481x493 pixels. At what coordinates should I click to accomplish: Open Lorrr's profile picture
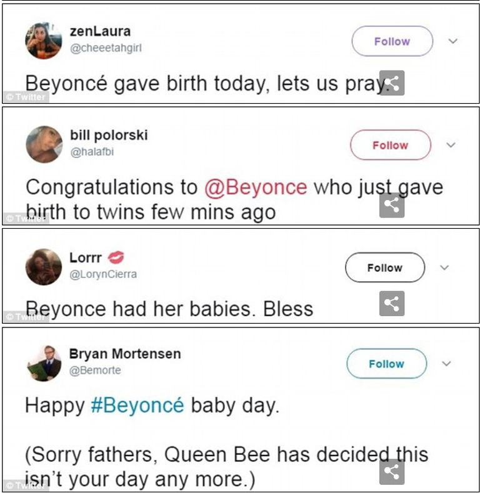pyautogui.click(x=44, y=267)
